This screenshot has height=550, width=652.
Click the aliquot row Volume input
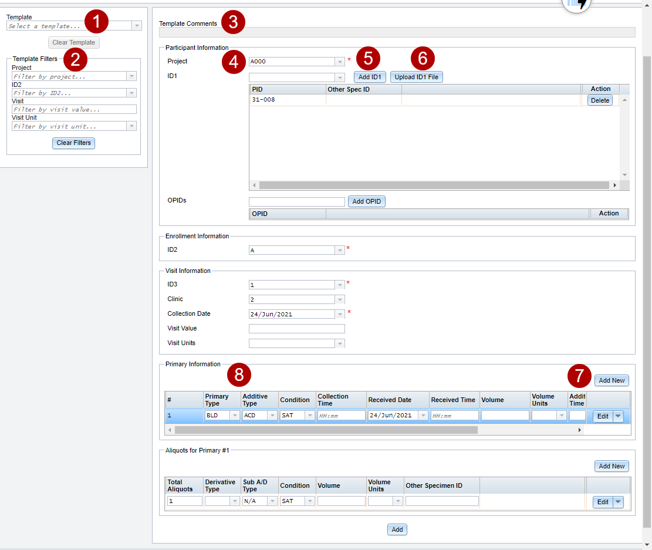[x=342, y=501]
